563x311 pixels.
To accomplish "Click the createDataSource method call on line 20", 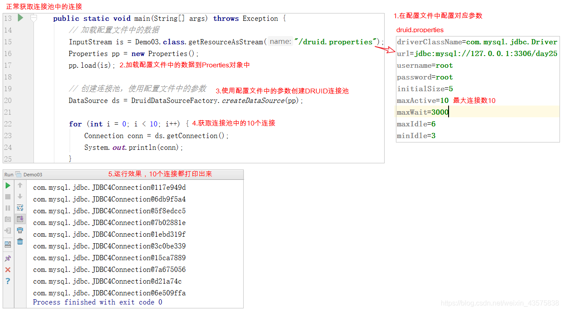I will click(x=254, y=101).
